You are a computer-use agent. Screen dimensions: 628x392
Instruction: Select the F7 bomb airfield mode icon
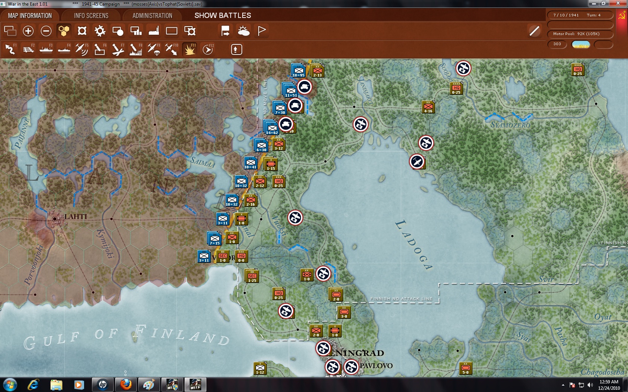pyautogui.click(x=118, y=49)
